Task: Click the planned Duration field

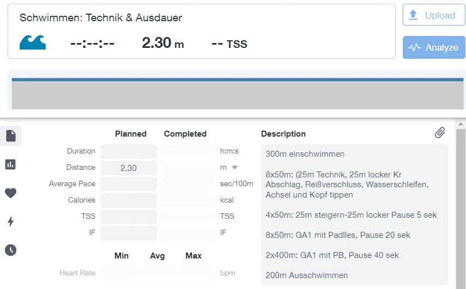Action: (x=129, y=152)
